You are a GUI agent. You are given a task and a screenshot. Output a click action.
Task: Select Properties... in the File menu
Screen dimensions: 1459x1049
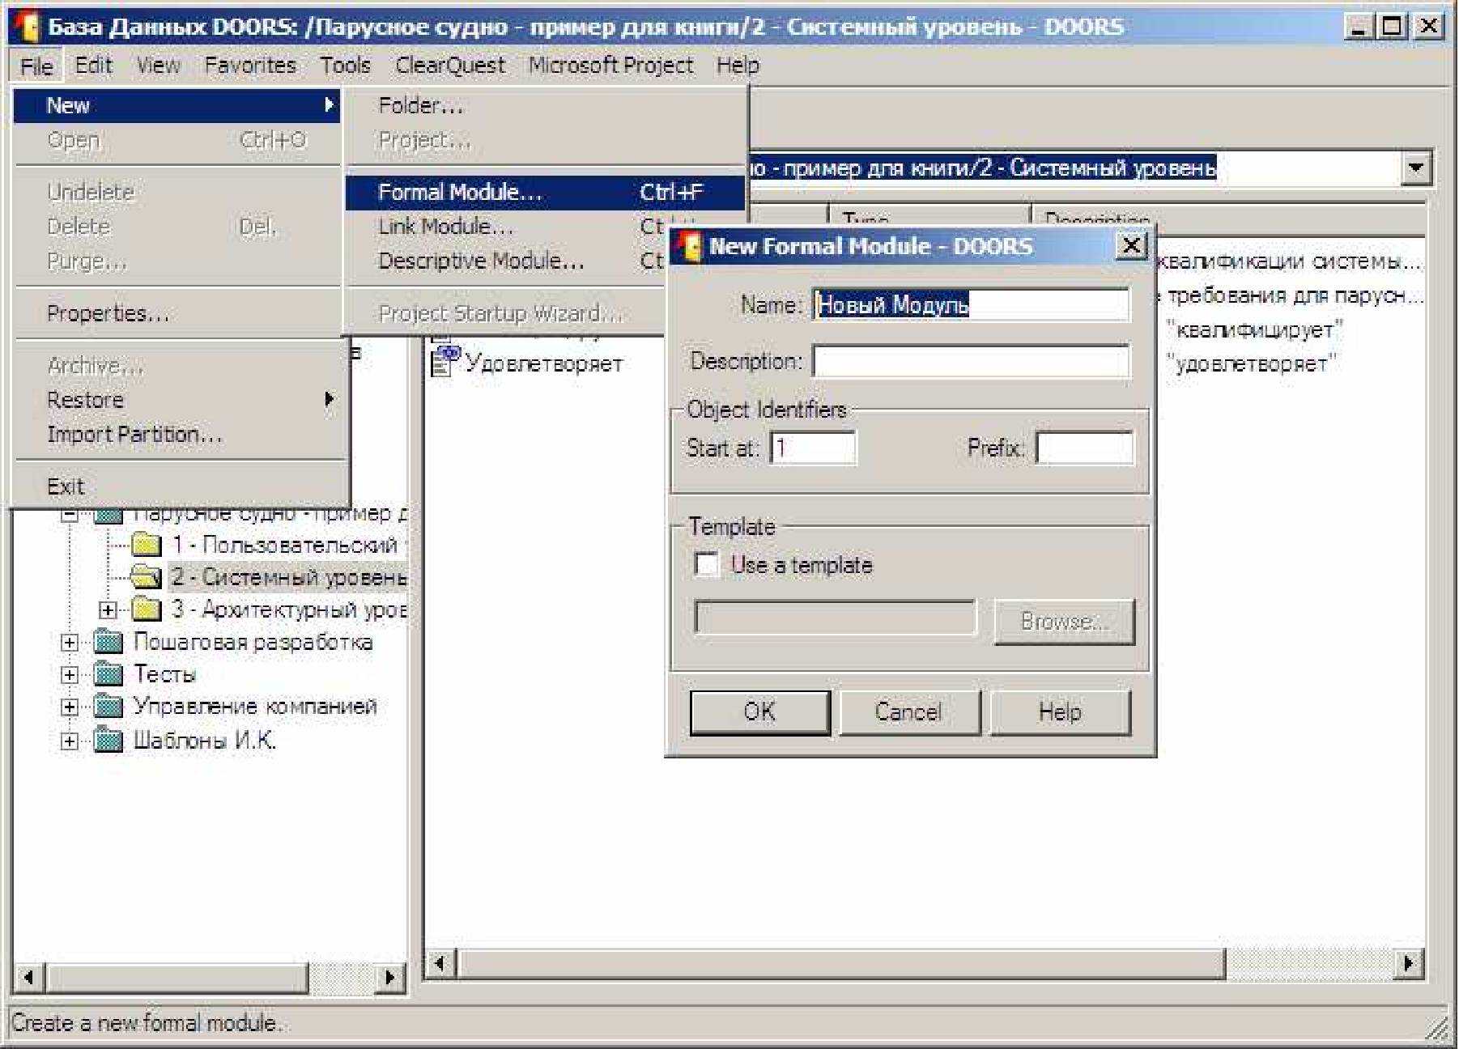pos(178,313)
